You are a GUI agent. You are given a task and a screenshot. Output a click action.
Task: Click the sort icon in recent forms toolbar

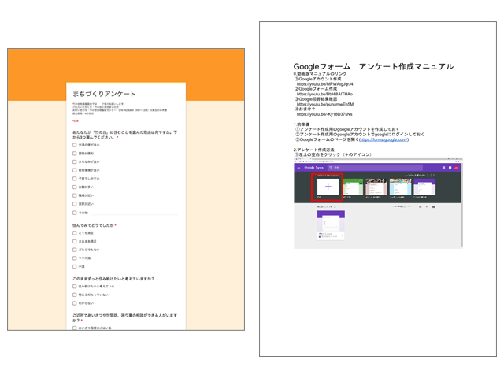click(x=427, y=206)
